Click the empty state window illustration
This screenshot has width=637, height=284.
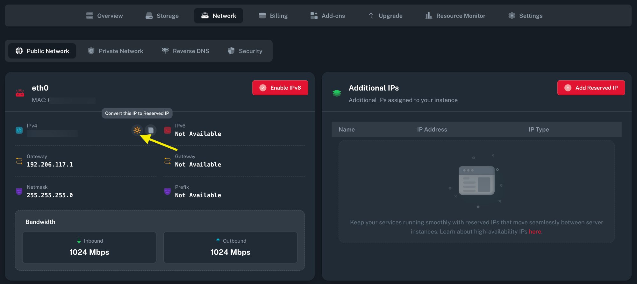[476, 180]
